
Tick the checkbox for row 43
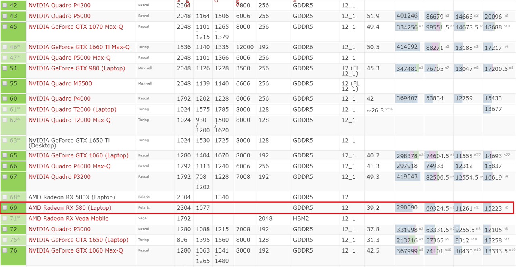pyautogui.click(x=5, y=16)
